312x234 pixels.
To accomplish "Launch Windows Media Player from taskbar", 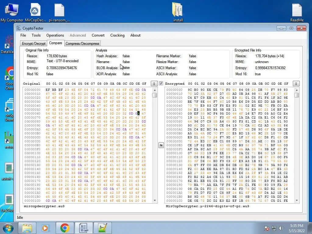I will (x=46, y=228).
